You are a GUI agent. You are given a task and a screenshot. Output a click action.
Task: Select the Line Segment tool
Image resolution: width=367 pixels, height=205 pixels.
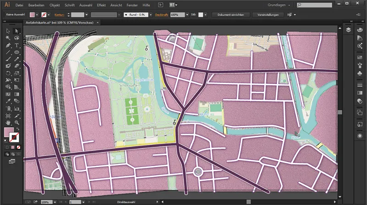8,52
